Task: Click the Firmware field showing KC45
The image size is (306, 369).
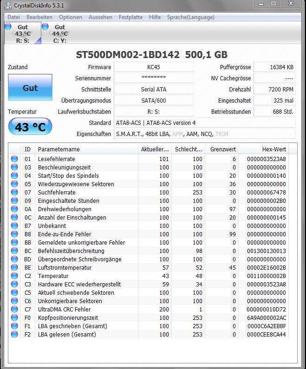Action: 154,67
